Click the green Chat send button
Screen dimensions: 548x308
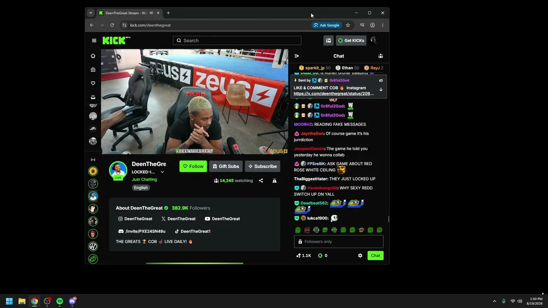click(375, 256)
